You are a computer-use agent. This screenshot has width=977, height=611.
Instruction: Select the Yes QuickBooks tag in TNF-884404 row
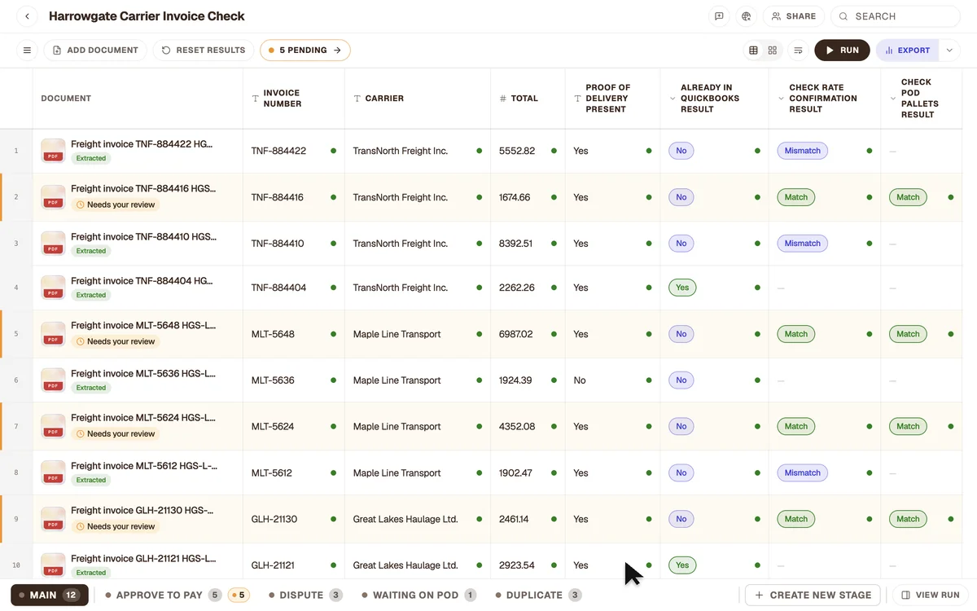682,288
